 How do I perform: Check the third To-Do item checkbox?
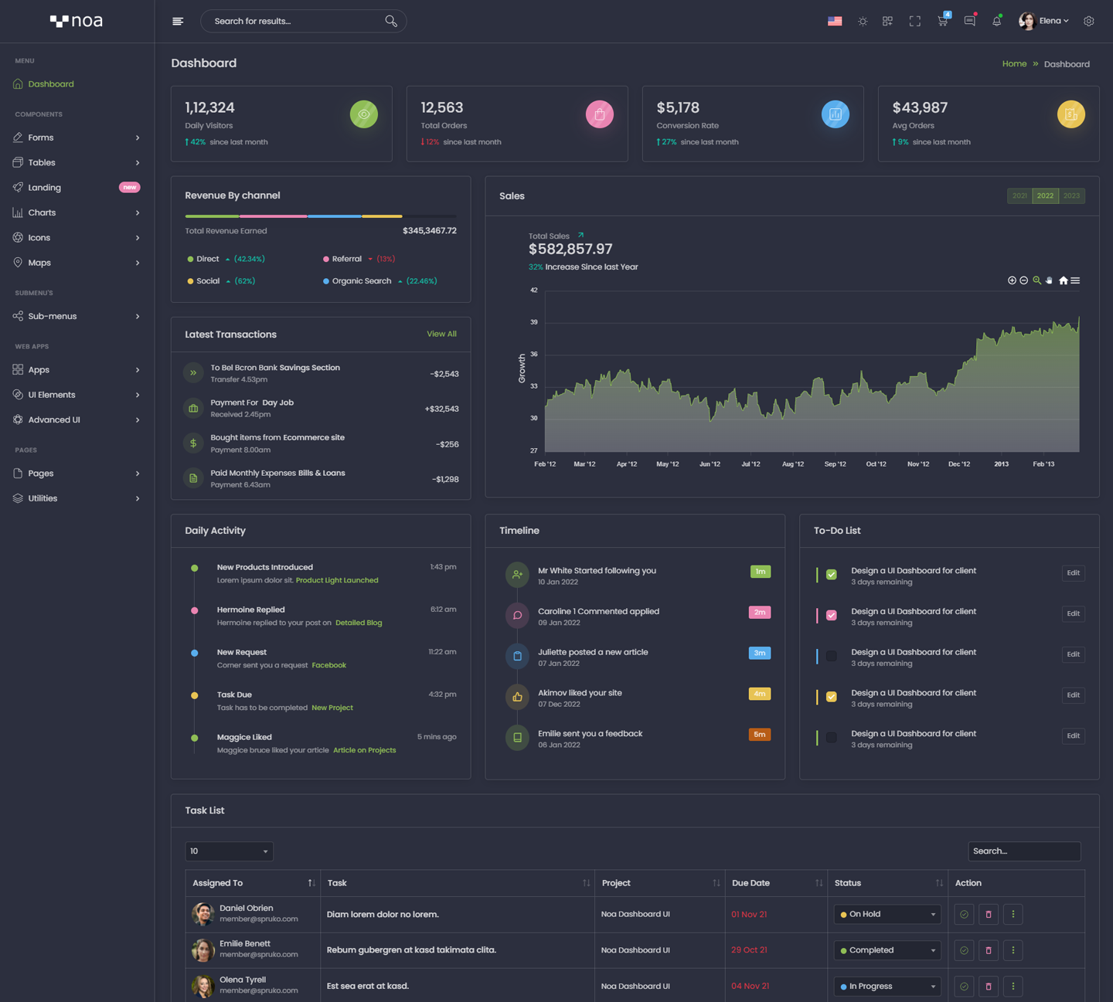[832, 656]
